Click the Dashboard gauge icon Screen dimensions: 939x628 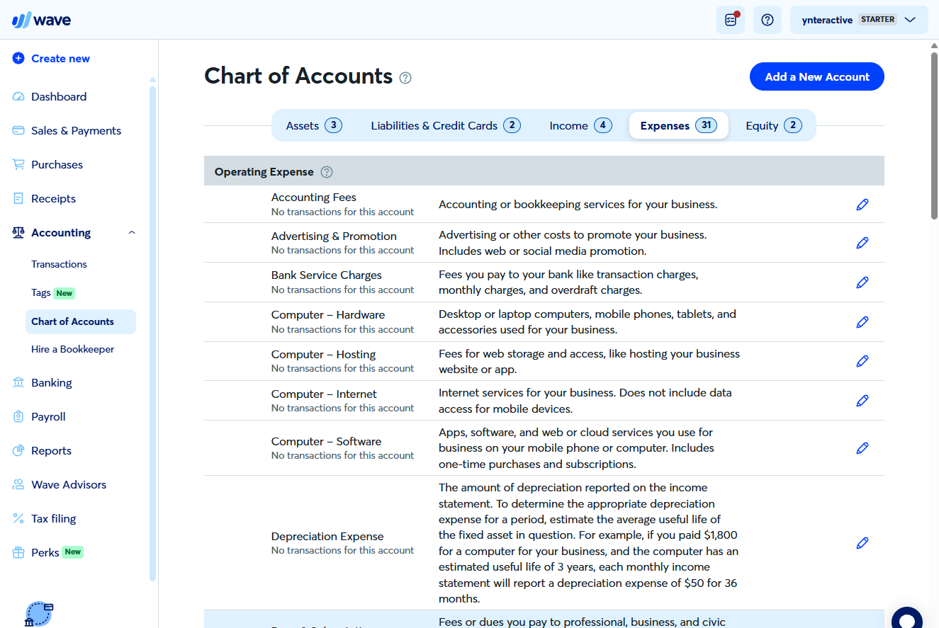coord(18,97)
